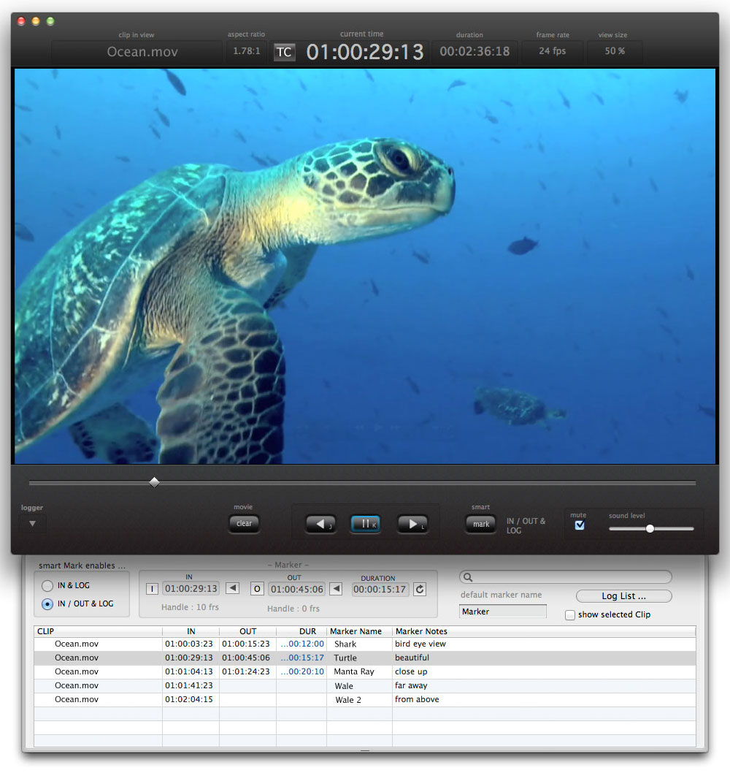Pause playback with the K button
The image size is (730, 773).
coord(365,524)
